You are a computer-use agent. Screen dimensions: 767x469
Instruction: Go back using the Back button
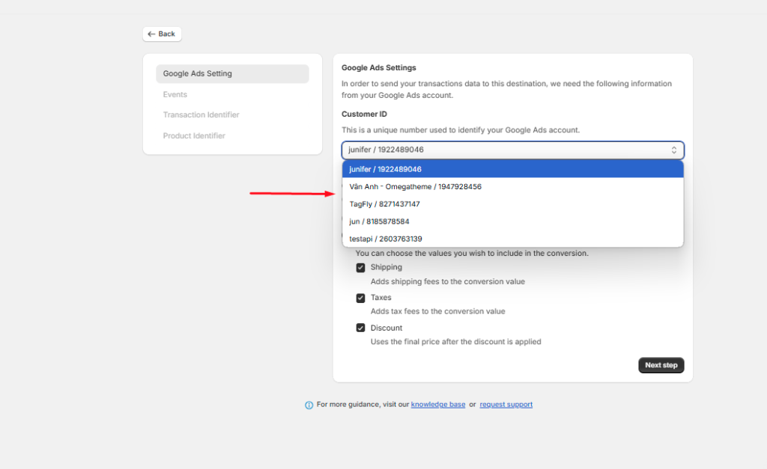pyautogui.click(x=162, y=34)
